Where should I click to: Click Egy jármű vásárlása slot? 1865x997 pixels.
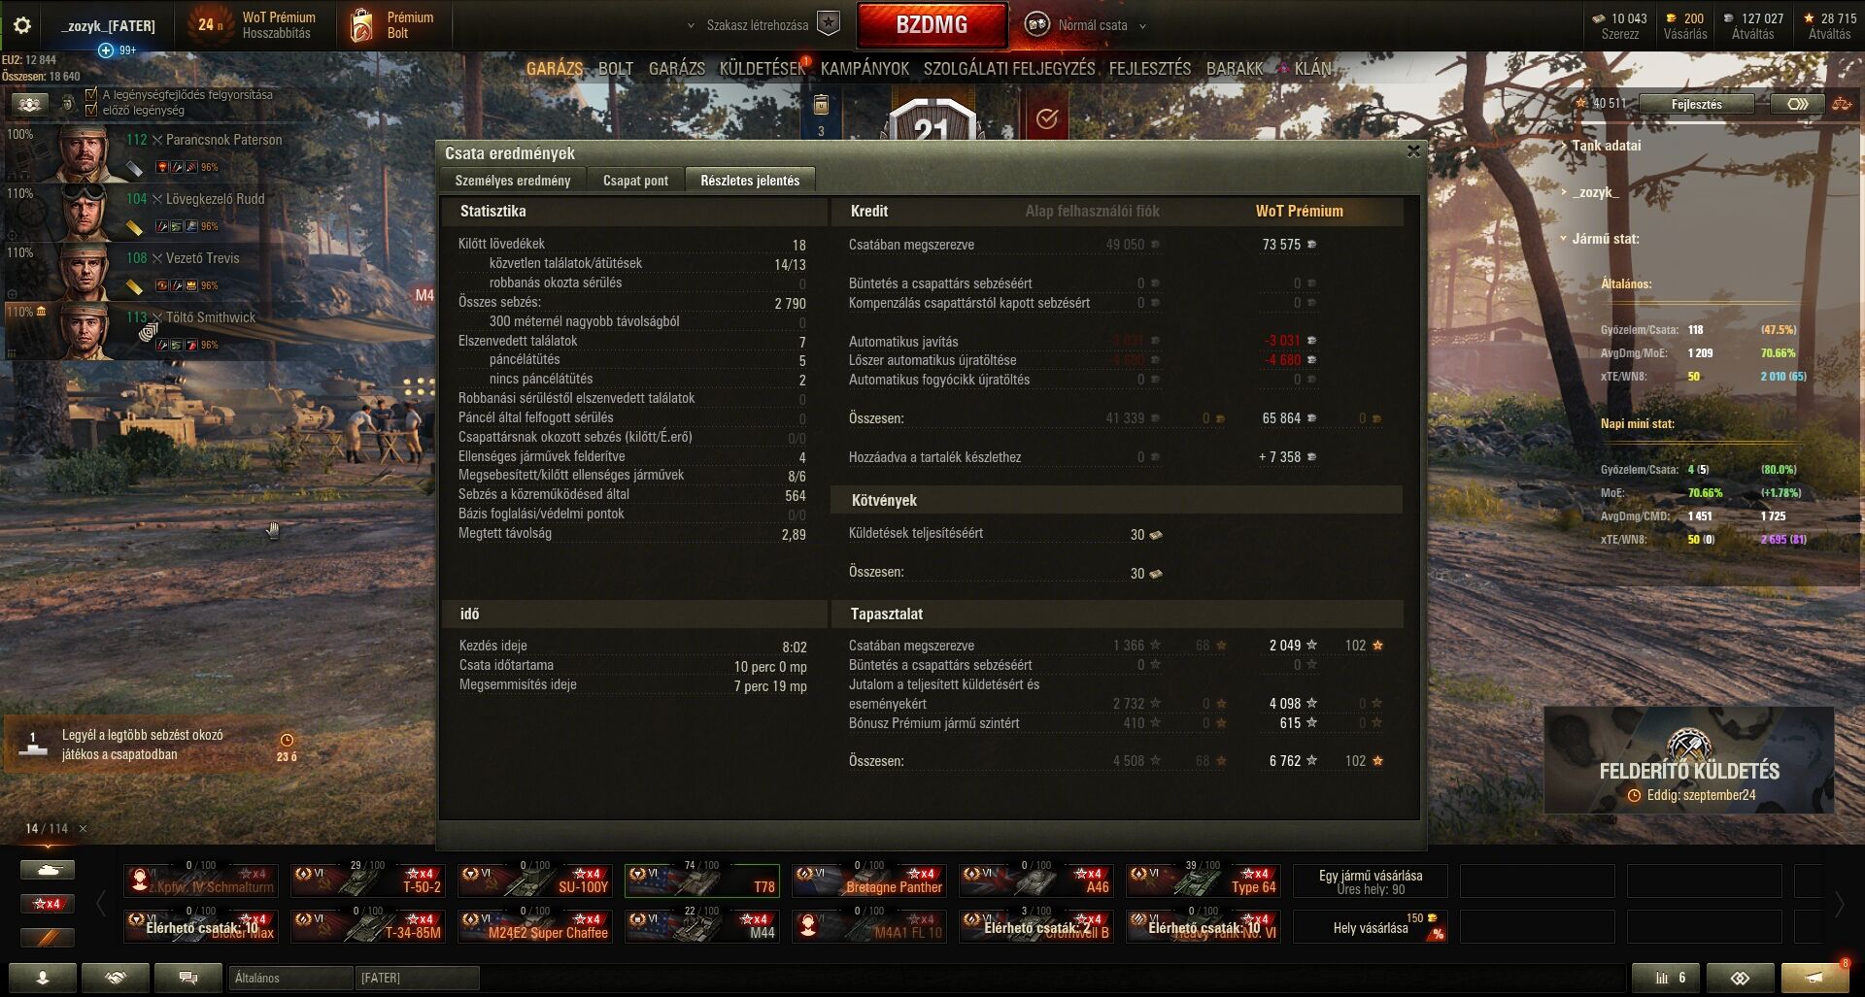pyautogui.click(x=1371, y=881)
